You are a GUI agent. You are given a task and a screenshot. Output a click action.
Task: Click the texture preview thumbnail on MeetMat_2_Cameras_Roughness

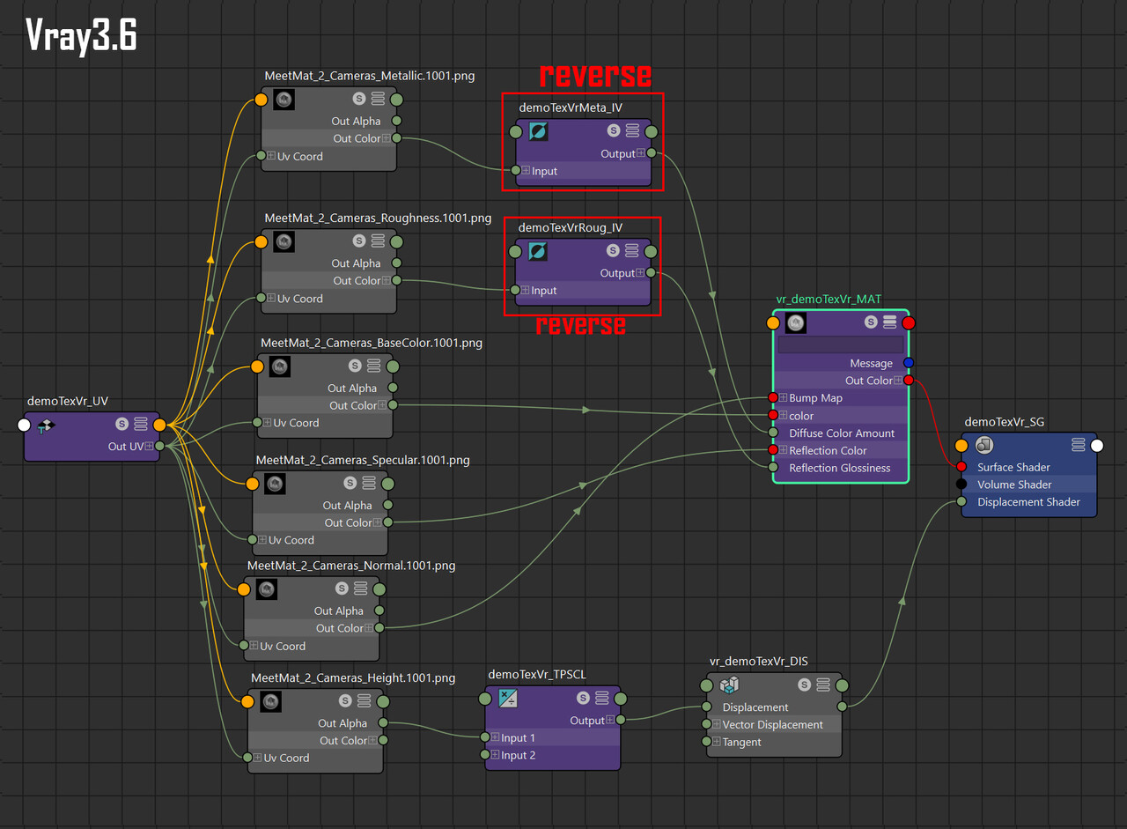(x=283, y=241)
